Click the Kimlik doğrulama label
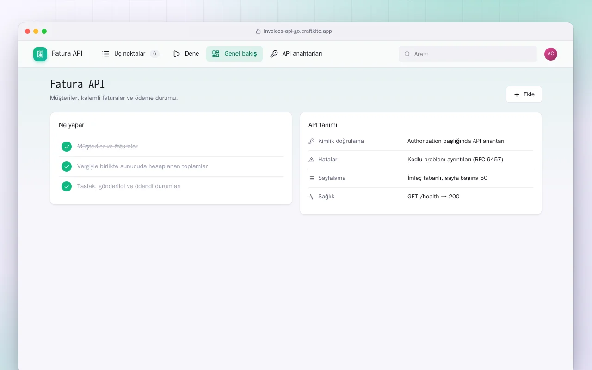Viewport: 592px width, 370px height. [341, 141]
